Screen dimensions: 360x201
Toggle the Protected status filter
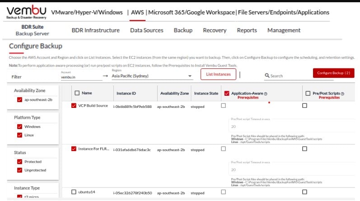[x=19, y=162]
